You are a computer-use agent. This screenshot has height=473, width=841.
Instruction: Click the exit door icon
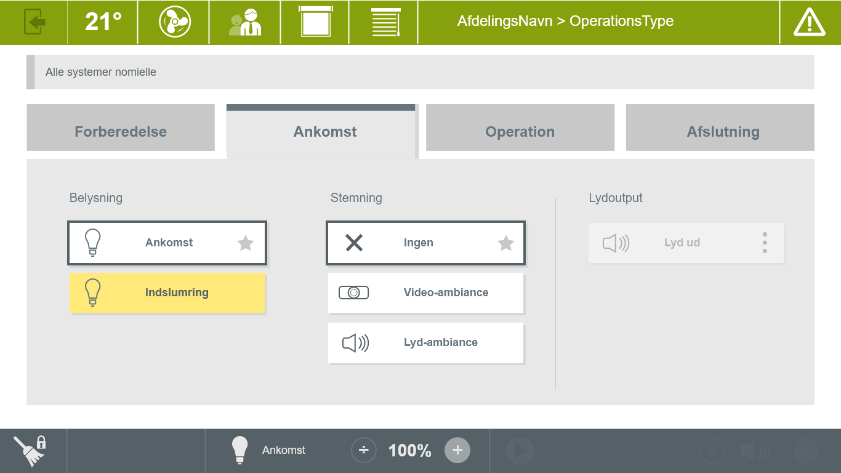click(x=34, y=22)
